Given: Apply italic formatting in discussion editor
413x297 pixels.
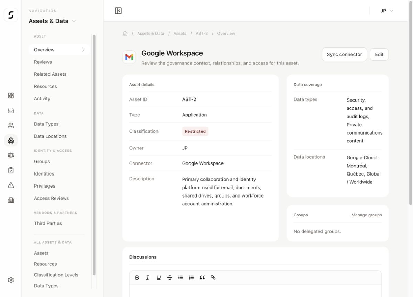Looking at the screenshot, I should (x=148, y=277).
